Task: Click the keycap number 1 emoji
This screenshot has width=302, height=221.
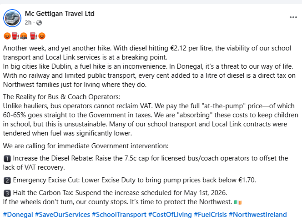Action: 7,158
